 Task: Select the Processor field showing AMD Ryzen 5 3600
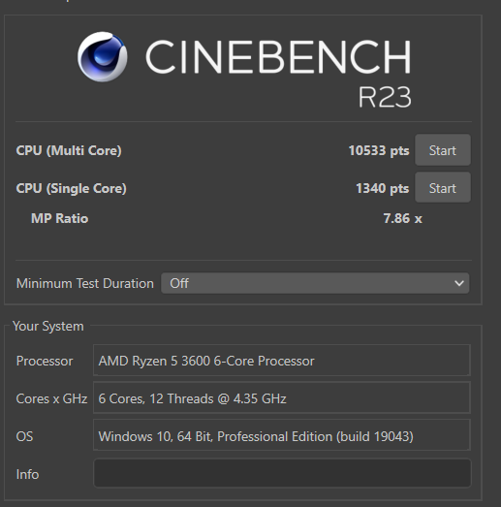coord(282,361)
